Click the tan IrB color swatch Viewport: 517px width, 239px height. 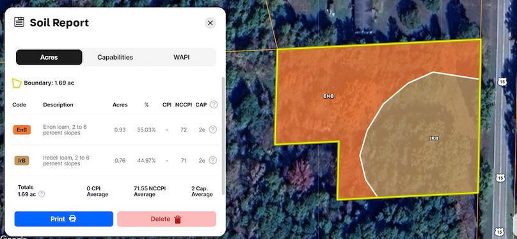(x=22, y=160)
